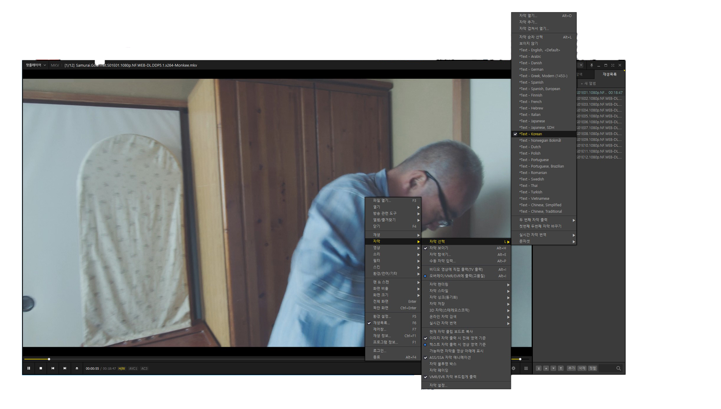Click 자막 열기... menu entry
This screenshot has width=721, height=409.
pos(544,16)
